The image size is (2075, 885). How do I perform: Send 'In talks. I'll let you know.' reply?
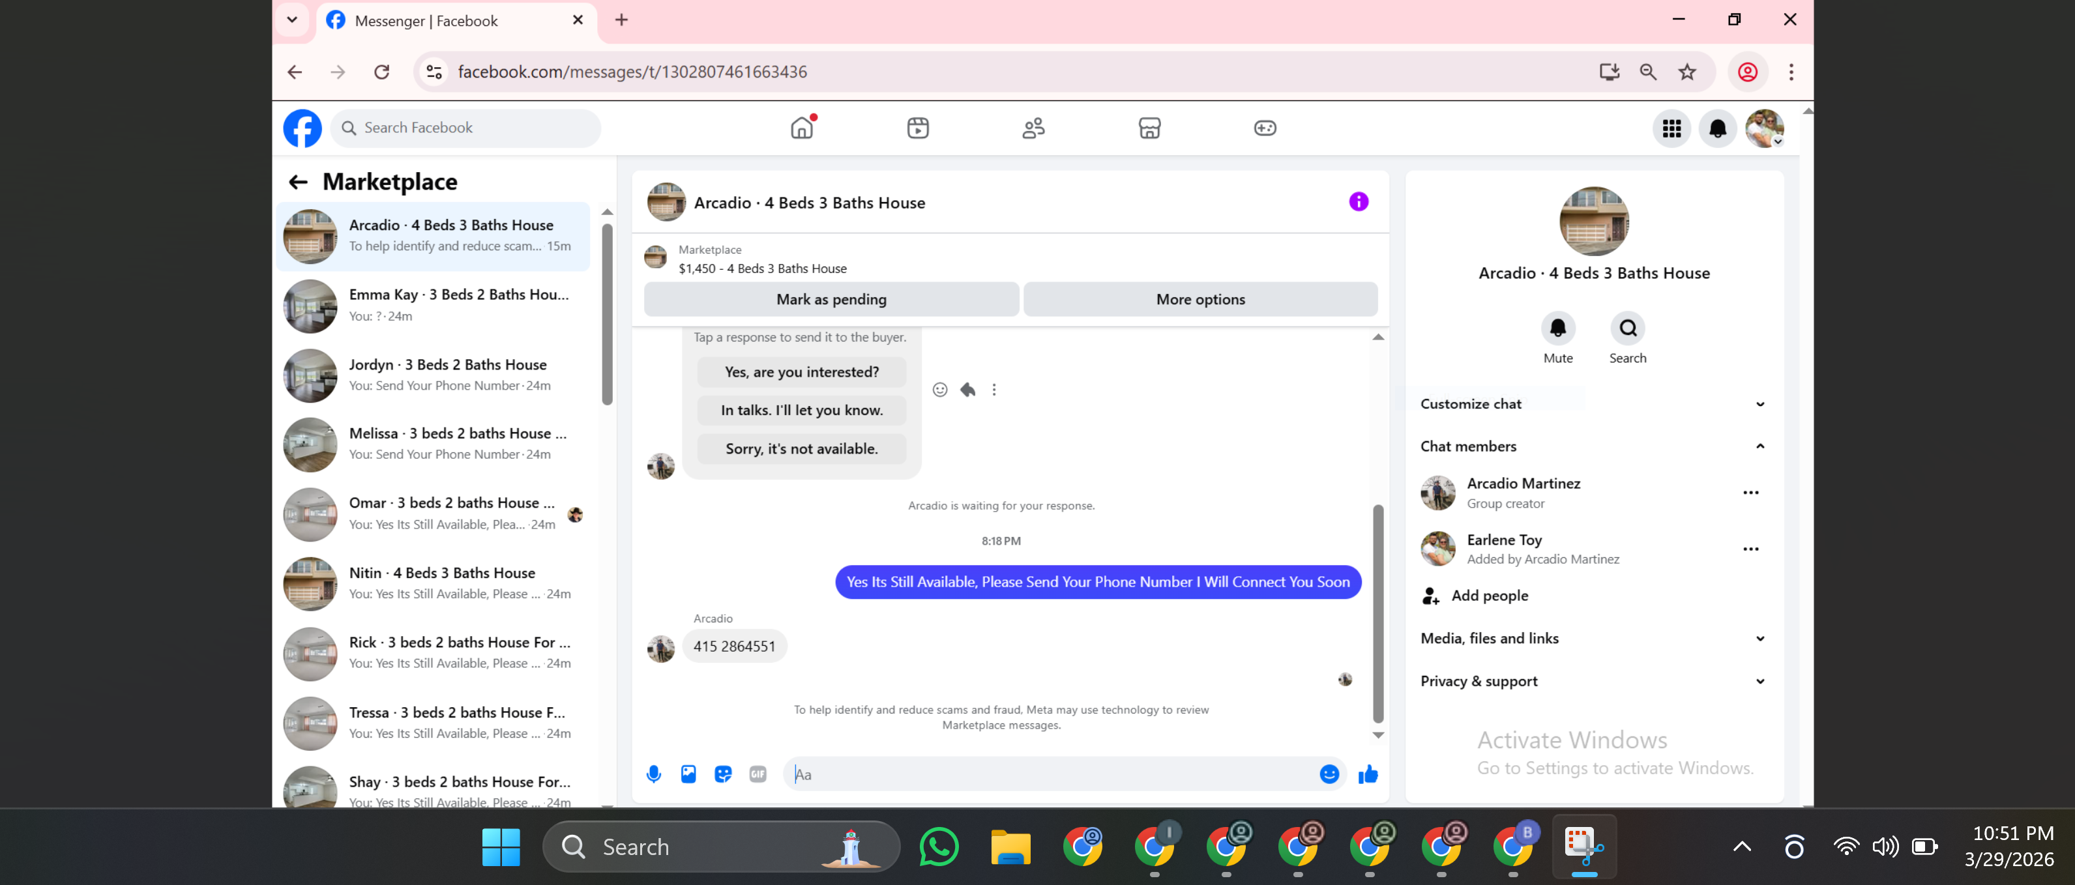[801, 410]
